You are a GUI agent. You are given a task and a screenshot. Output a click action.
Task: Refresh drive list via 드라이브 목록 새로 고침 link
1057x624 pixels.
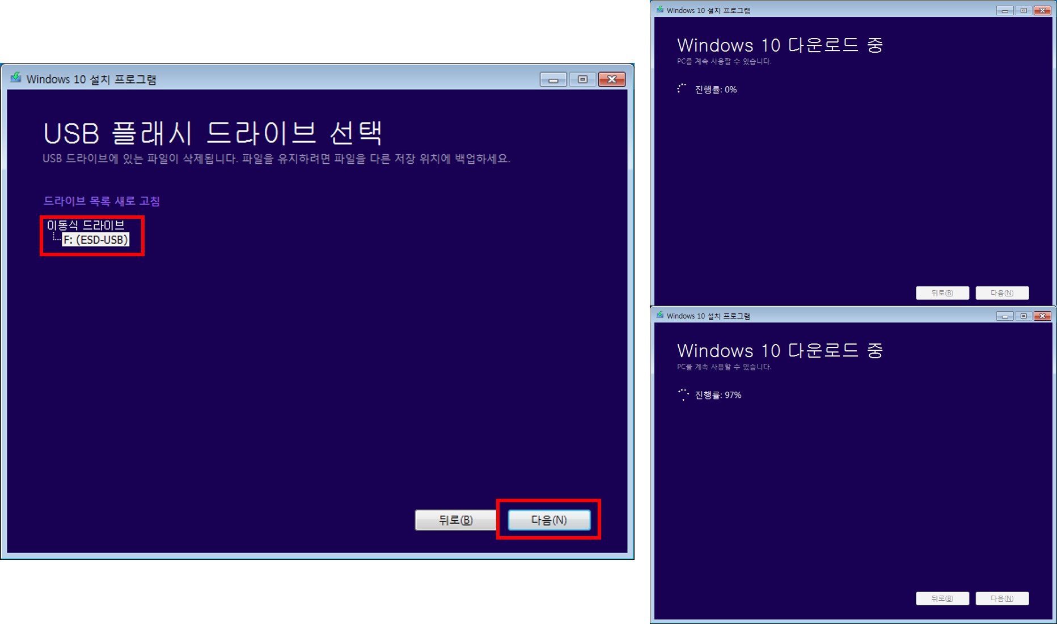click(102, 201)
